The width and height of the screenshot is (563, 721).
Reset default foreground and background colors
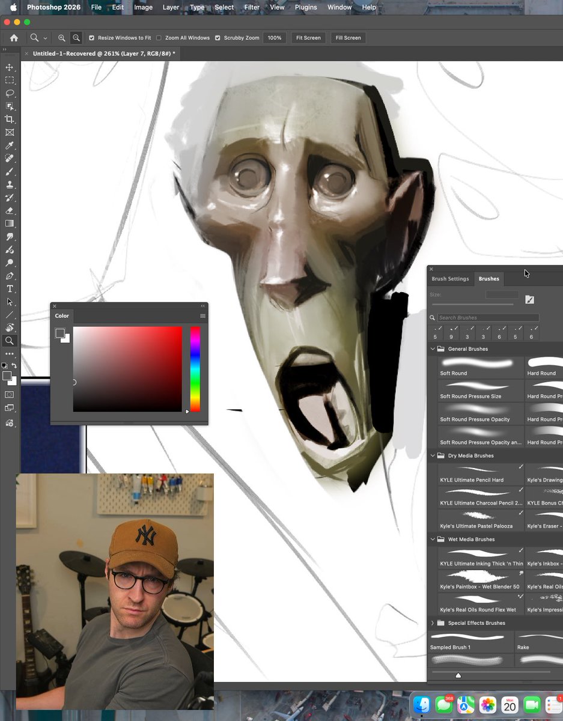pyautogui.click(x=5, y=366)
